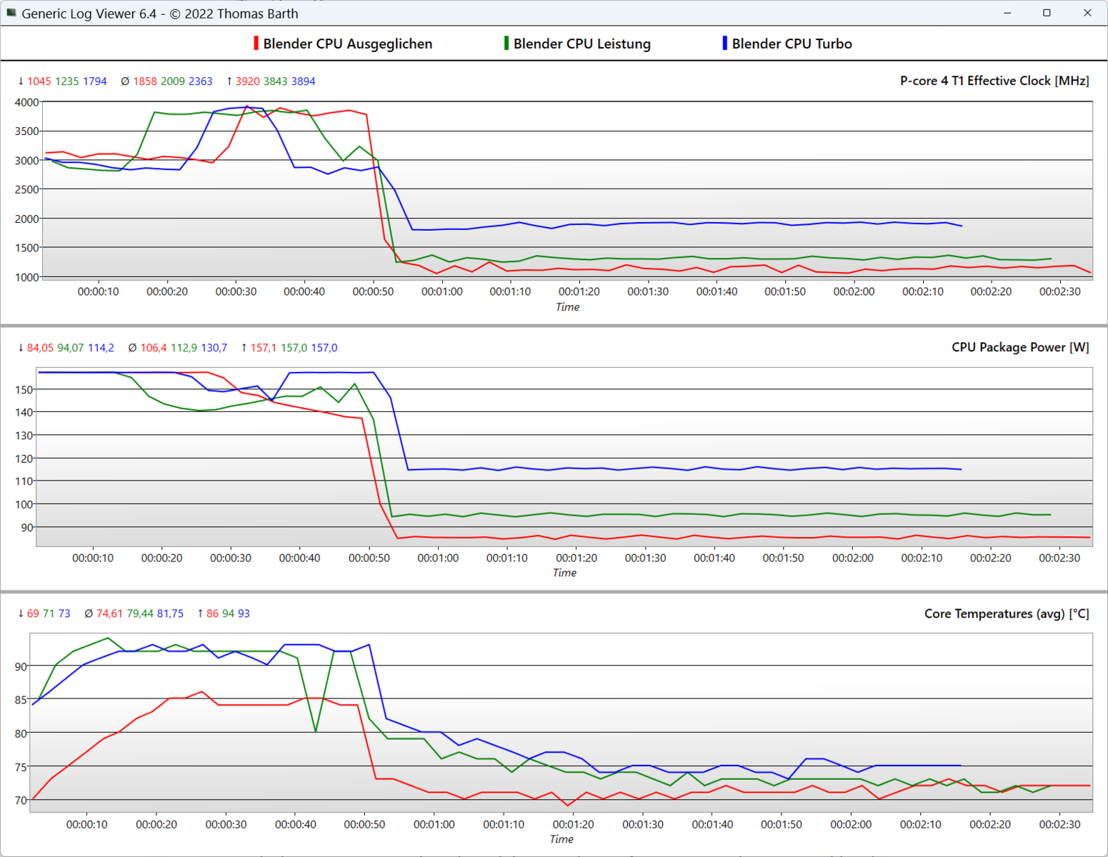The width and height of the screenshot is (1108, 857).
Task: Click the Blender CPU Leistung legend label
Action: tap(582, 44)
